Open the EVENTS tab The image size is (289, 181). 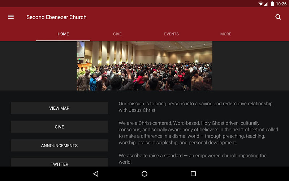coord(171,34)
